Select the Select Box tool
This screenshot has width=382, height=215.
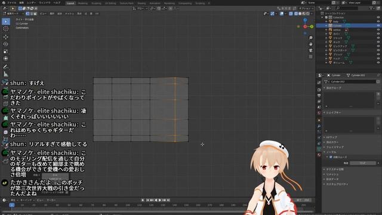(x=6, y=21)
